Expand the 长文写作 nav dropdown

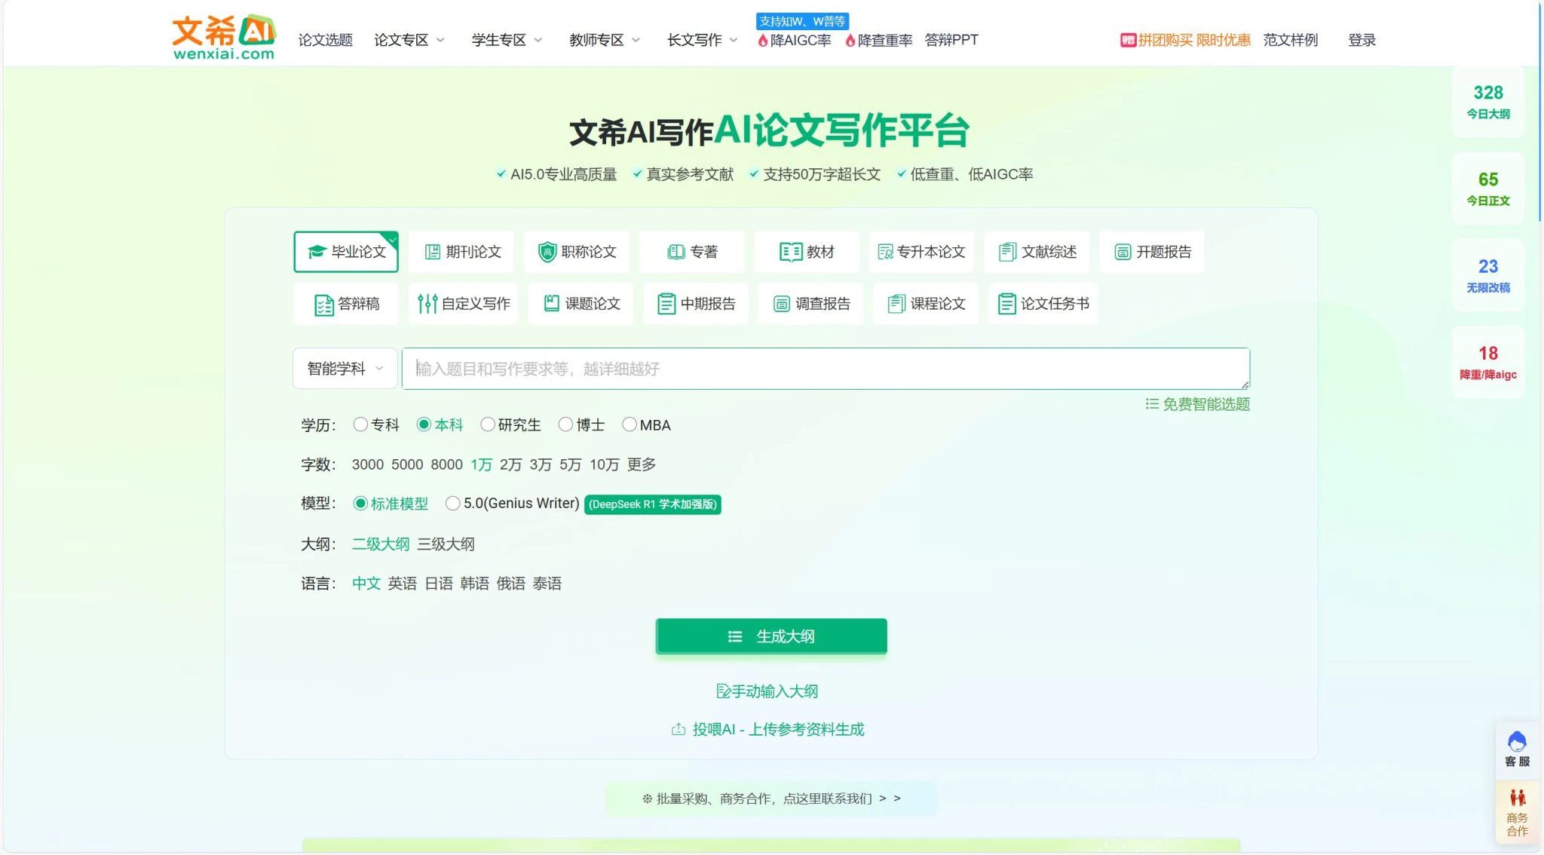[x=703, y=40]
